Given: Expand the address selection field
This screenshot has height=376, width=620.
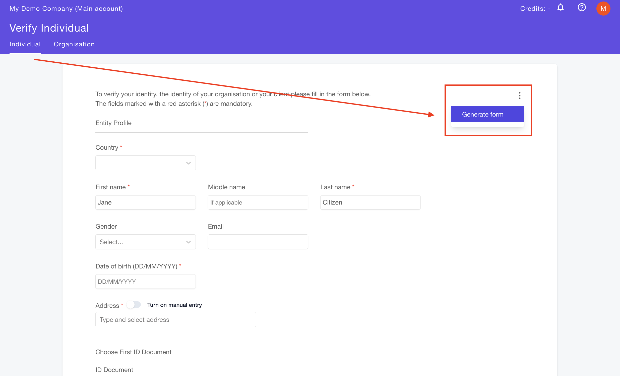Looking at the screenshot, I should 175,319.
